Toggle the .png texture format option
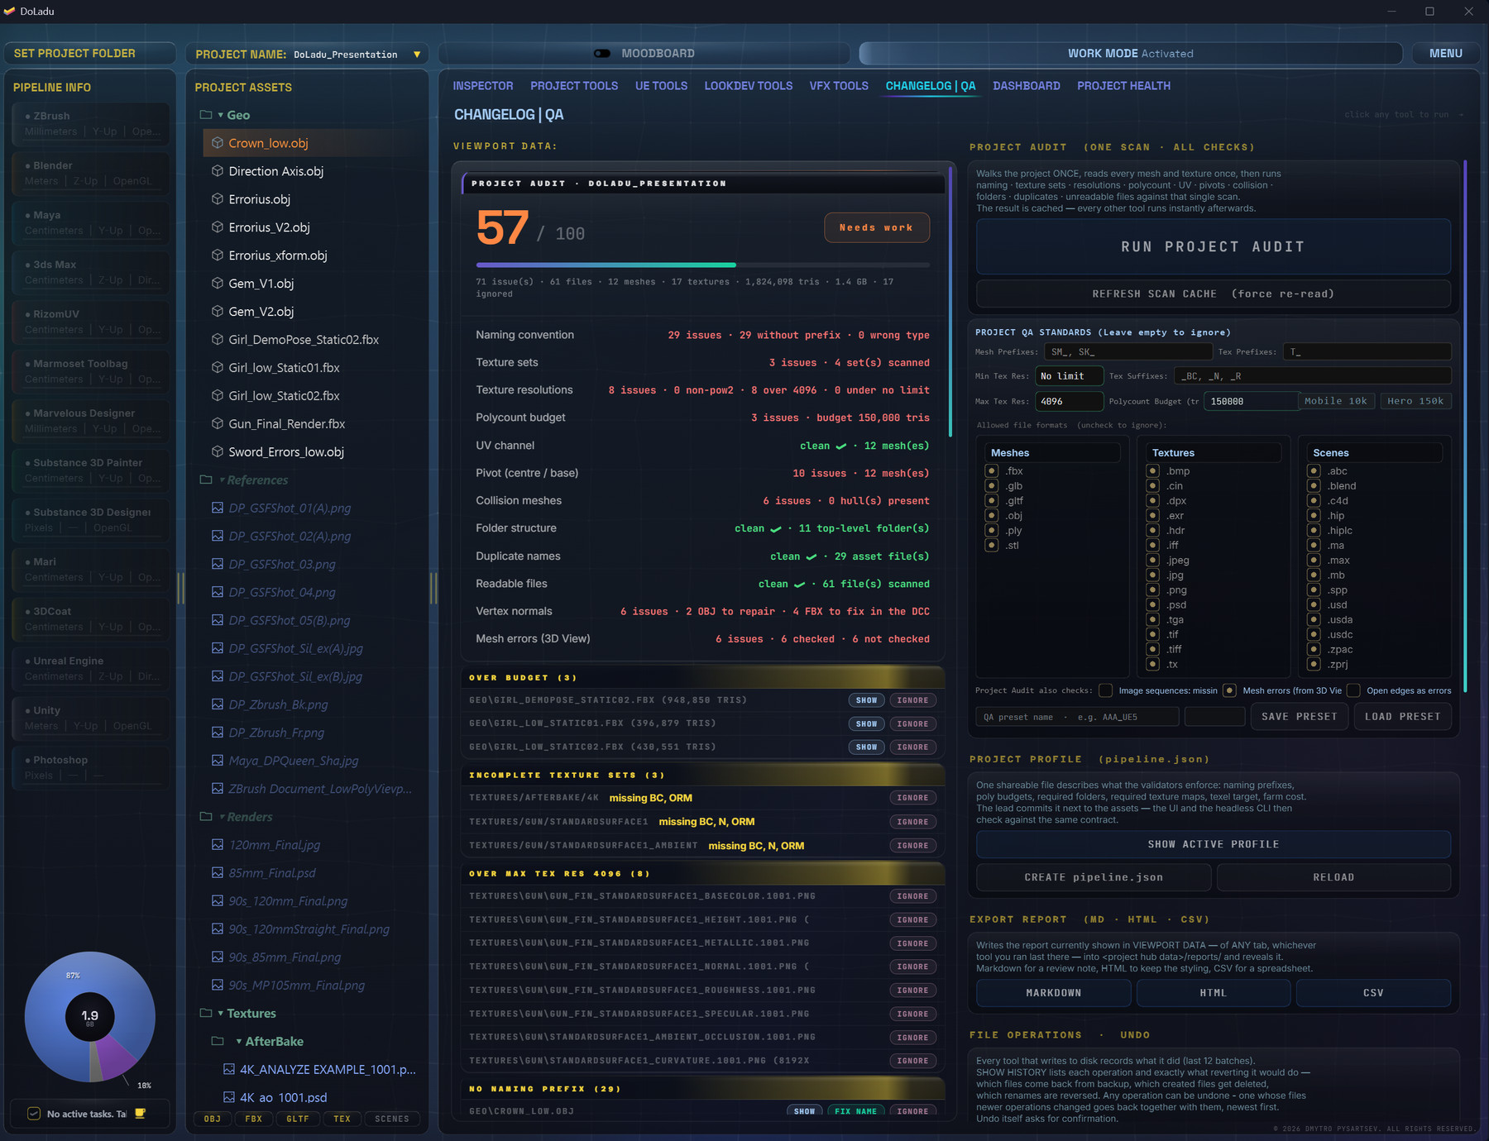This screenshot has height=1141, width=1489. click(x=1152, y=590)
